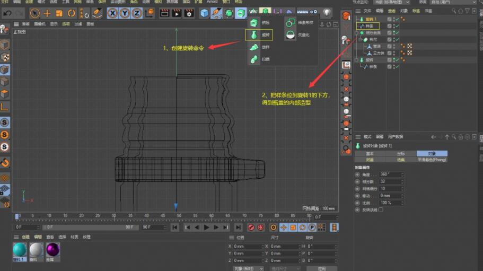
Task: Select the Move tool cross icon
Action: (47, 13)
